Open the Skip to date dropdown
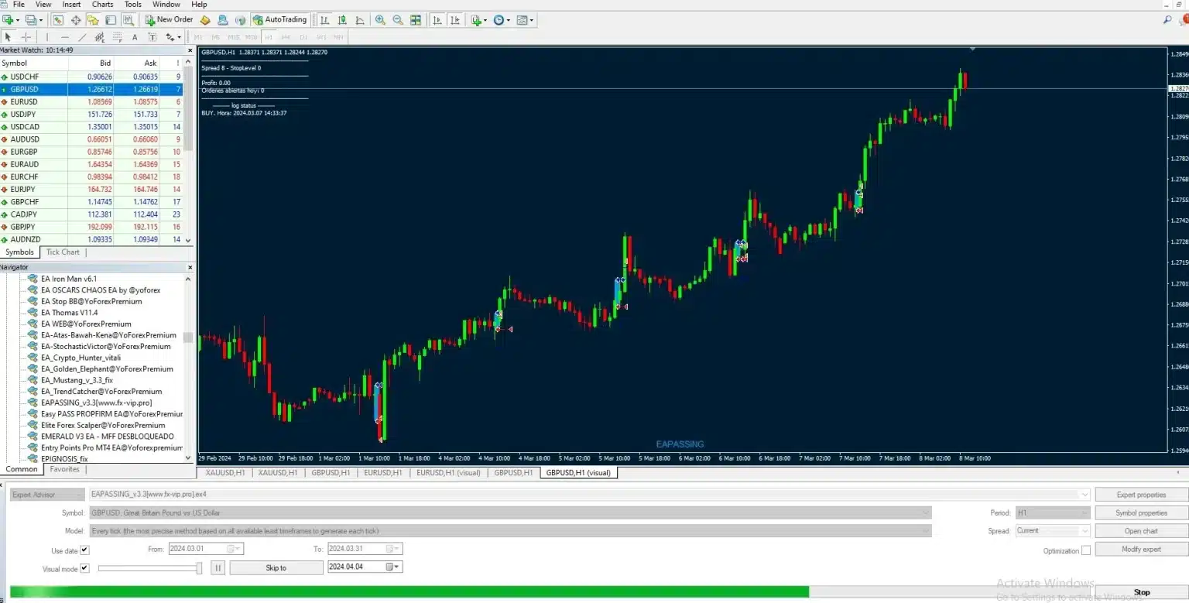Image resolution: width=1189 pixels, height=603 pixels. [x=397, y=567]
